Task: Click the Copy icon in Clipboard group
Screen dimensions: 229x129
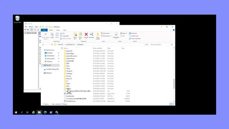Action: click(x=52, y=34)
